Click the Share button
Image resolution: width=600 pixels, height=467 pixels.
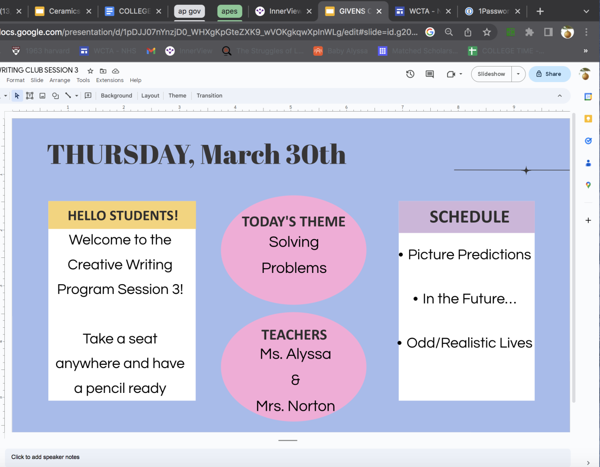[x=549, y=74]
